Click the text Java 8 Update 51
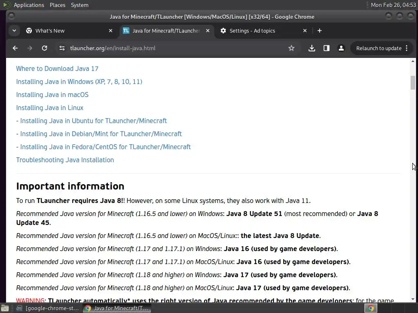Image resolution: width=418 pixels, height=313 pixels. [254, 214]
